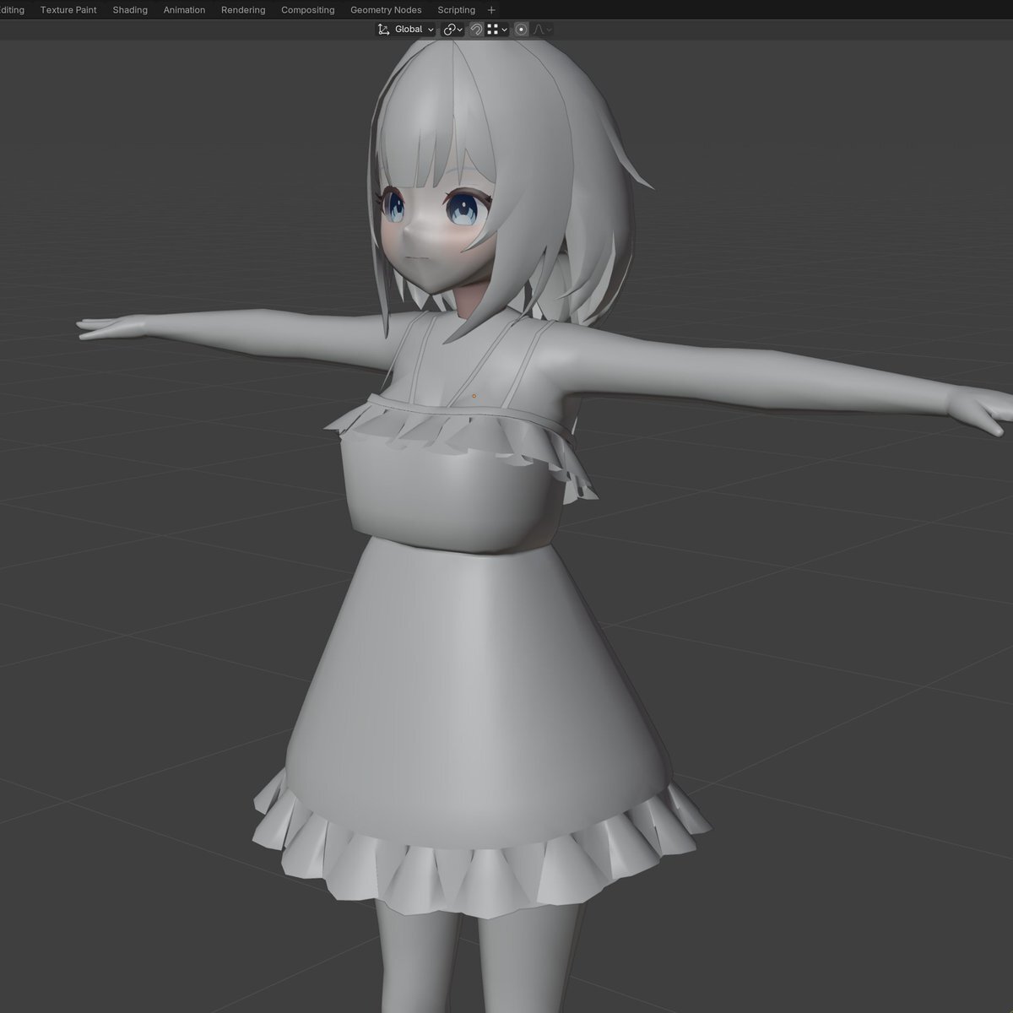The height and width of the screenshot is (1013, 1013).
Task: Toggle proportional editing
Action: pos(521,30)
